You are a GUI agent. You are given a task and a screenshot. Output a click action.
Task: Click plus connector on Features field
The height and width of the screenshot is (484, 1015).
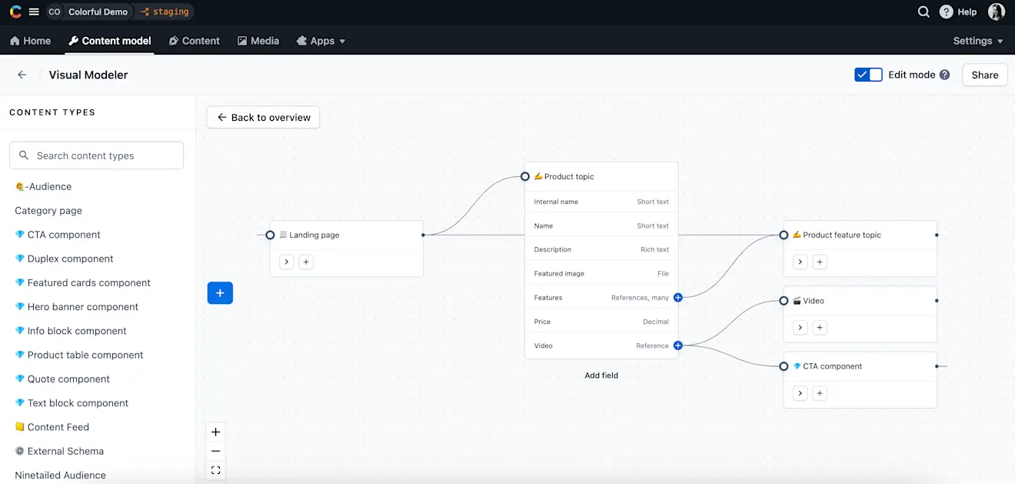pyautogui.click(x=677, y=297)
